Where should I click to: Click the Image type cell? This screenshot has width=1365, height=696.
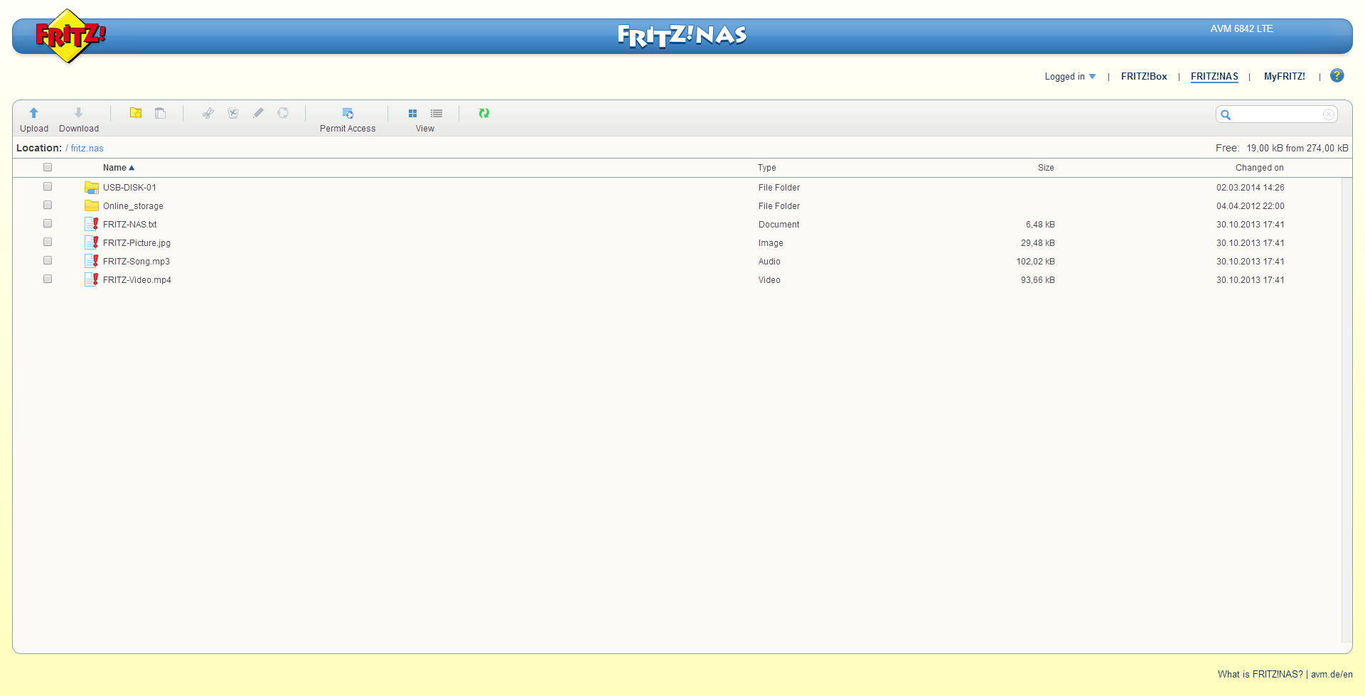click(x=771, y=243)
